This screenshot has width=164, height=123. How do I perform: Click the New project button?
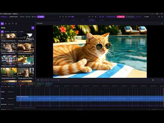coord(22,17)
